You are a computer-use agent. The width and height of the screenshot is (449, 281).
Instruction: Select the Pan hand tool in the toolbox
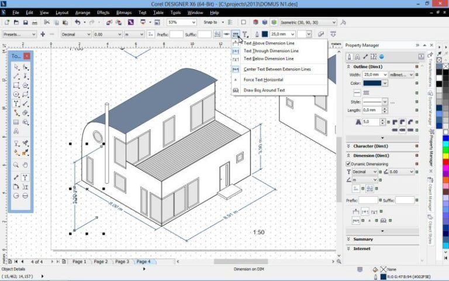point(25,165)
